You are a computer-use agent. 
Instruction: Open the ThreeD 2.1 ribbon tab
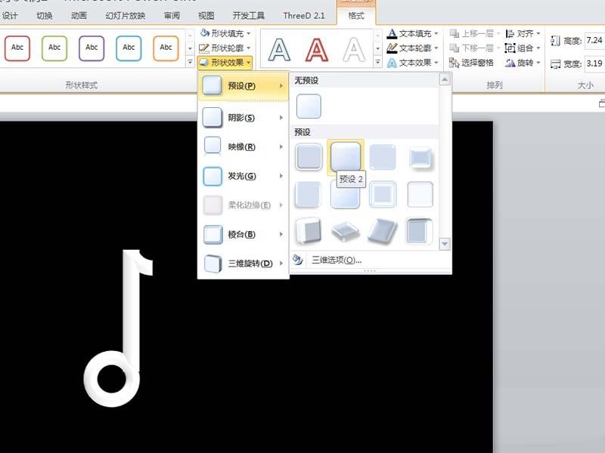pyautogui.click(x=304, y=14)
